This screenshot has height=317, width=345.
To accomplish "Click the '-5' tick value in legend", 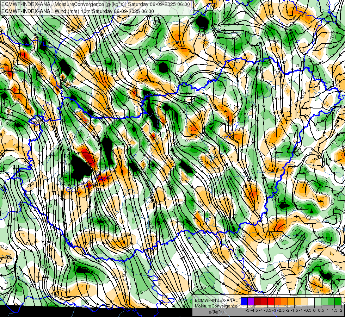I will 247,310.
